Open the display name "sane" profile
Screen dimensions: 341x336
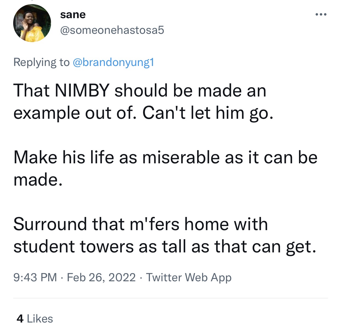73,15
